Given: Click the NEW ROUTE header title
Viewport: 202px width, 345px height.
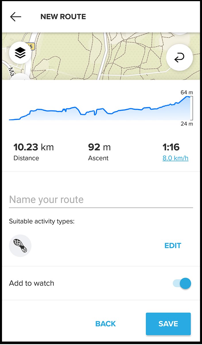Looking at the screenshot, I should (63, 17).
